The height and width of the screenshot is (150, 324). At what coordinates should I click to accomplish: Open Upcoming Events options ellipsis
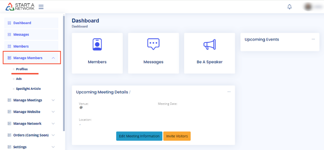coord(313,39)
